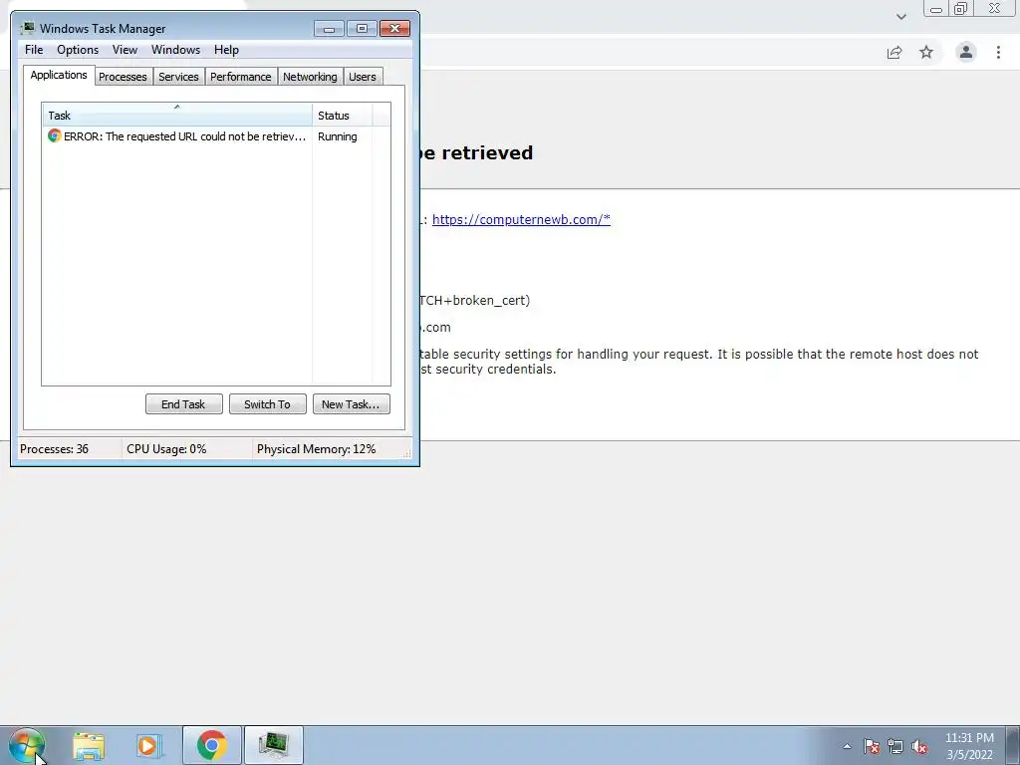The width and height of the screenshot is (1020, 765).
Task: Click Processes: 36 in status bar
Action: click(54, 449)
